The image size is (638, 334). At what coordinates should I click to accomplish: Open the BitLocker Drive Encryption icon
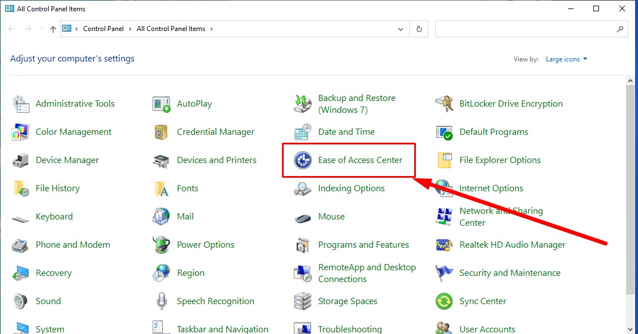pos(444,104)
